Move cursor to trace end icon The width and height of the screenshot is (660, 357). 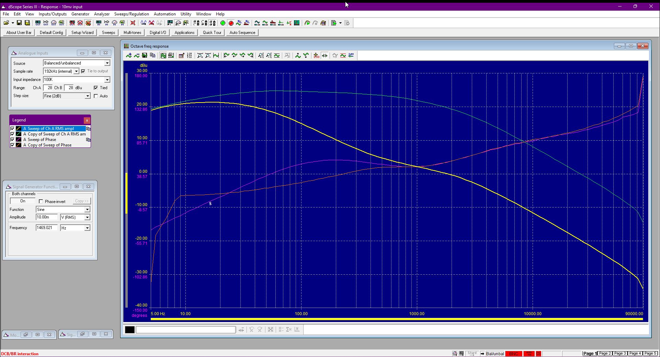click(250, 55)
